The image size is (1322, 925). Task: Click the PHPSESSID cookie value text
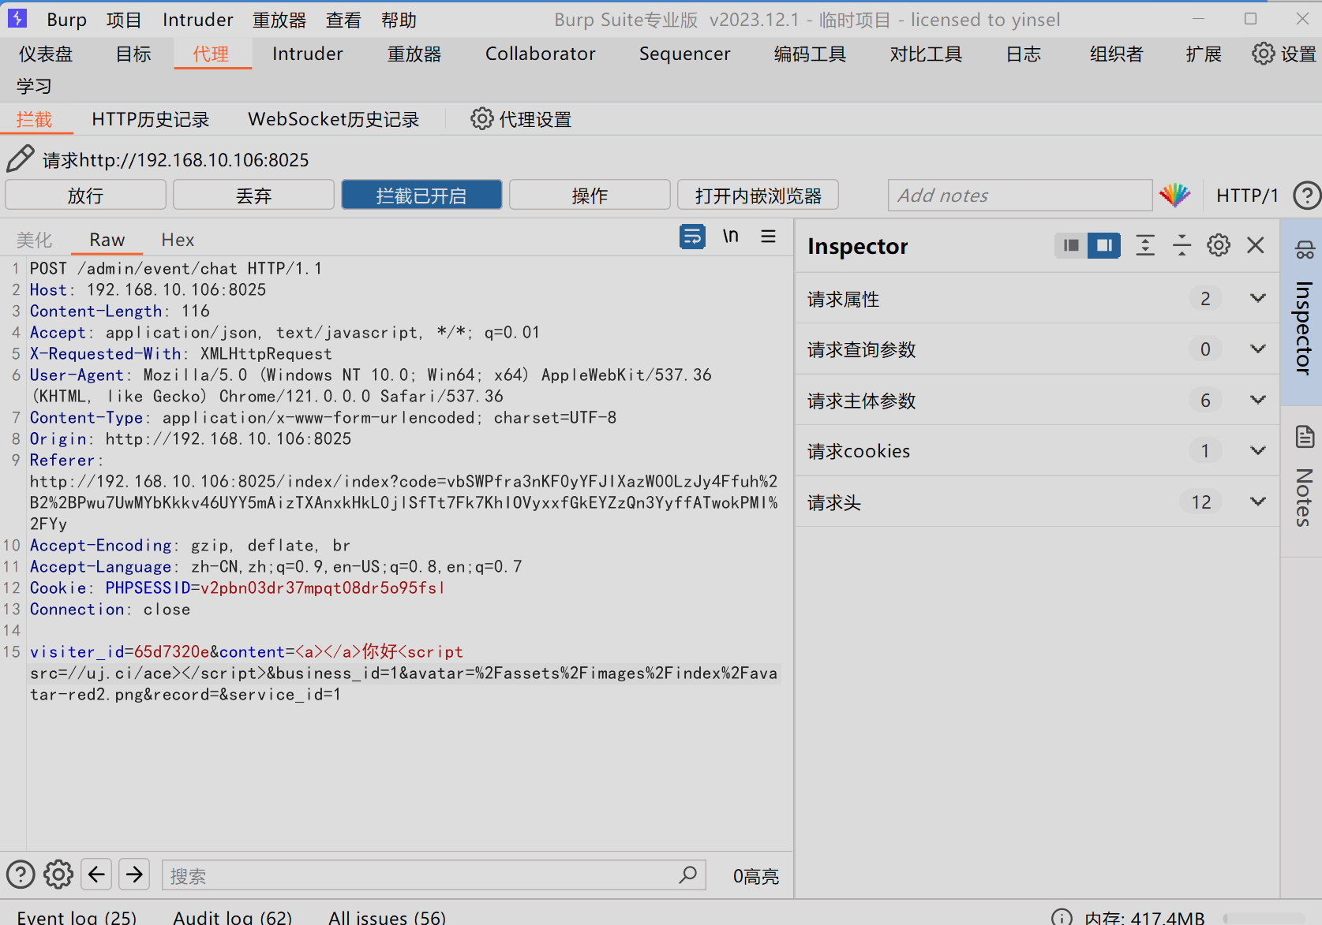[x=323, y=587]
